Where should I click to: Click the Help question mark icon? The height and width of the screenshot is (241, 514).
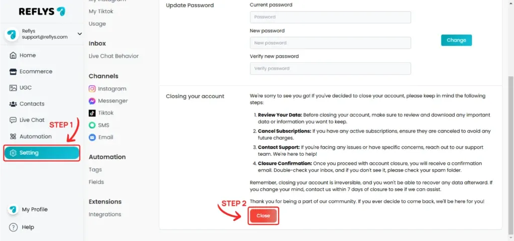(13, 227)
